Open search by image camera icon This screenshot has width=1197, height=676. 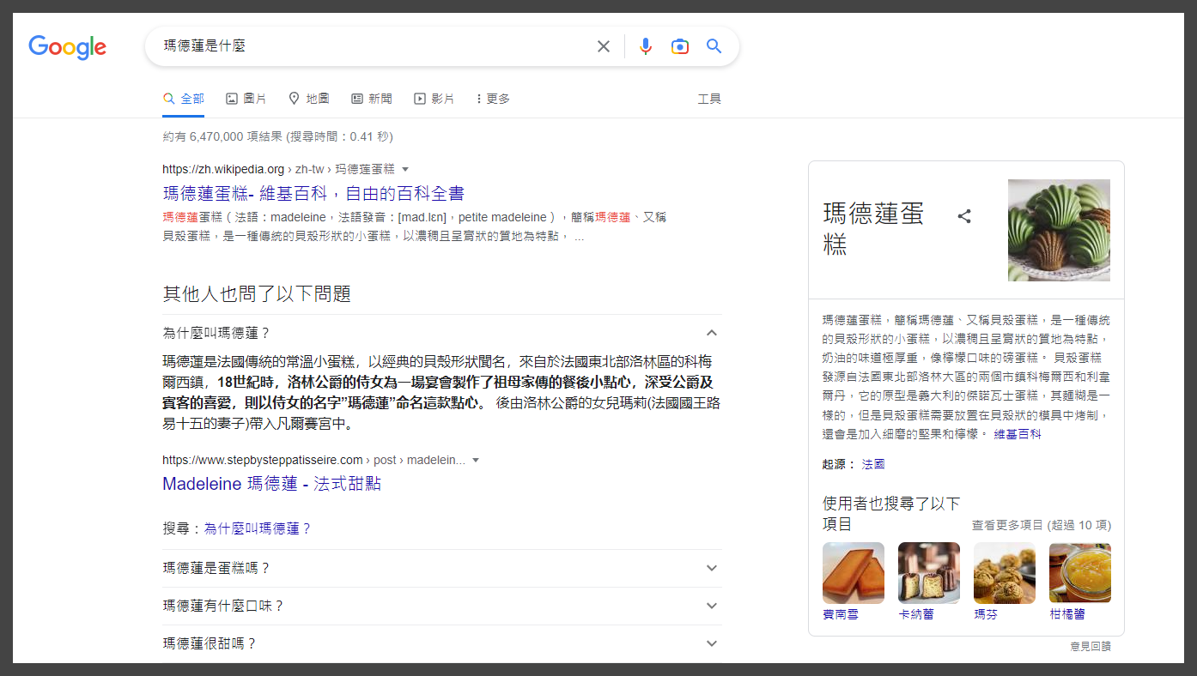(x=680, y=46)
